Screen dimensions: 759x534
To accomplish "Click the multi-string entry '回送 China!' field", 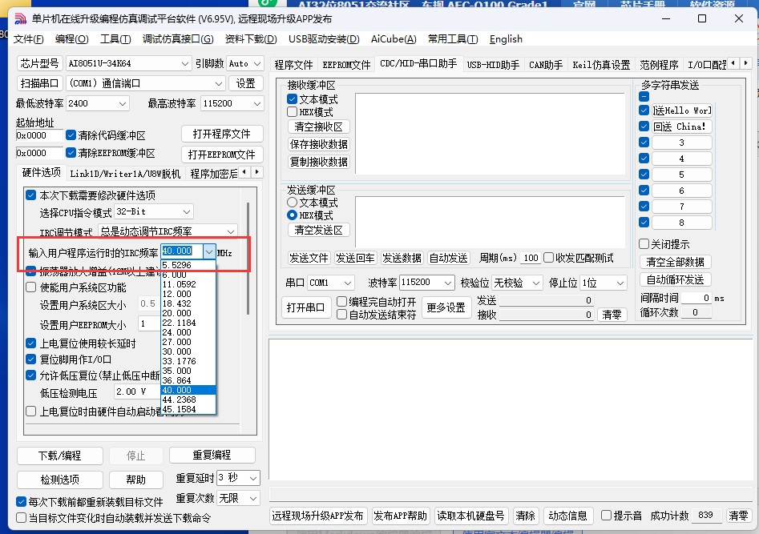I will click(x=681, y=126).
